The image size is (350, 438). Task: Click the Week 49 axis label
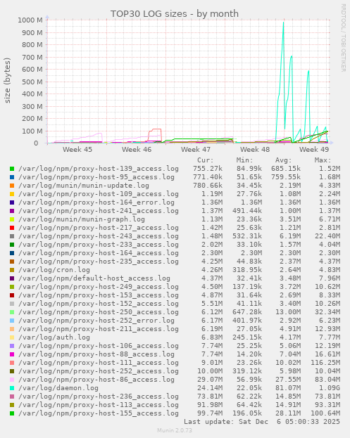pyautogui.click(x=314, y=150)
